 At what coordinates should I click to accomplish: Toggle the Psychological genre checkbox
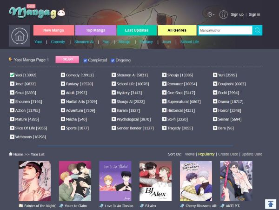pos(113,119)
